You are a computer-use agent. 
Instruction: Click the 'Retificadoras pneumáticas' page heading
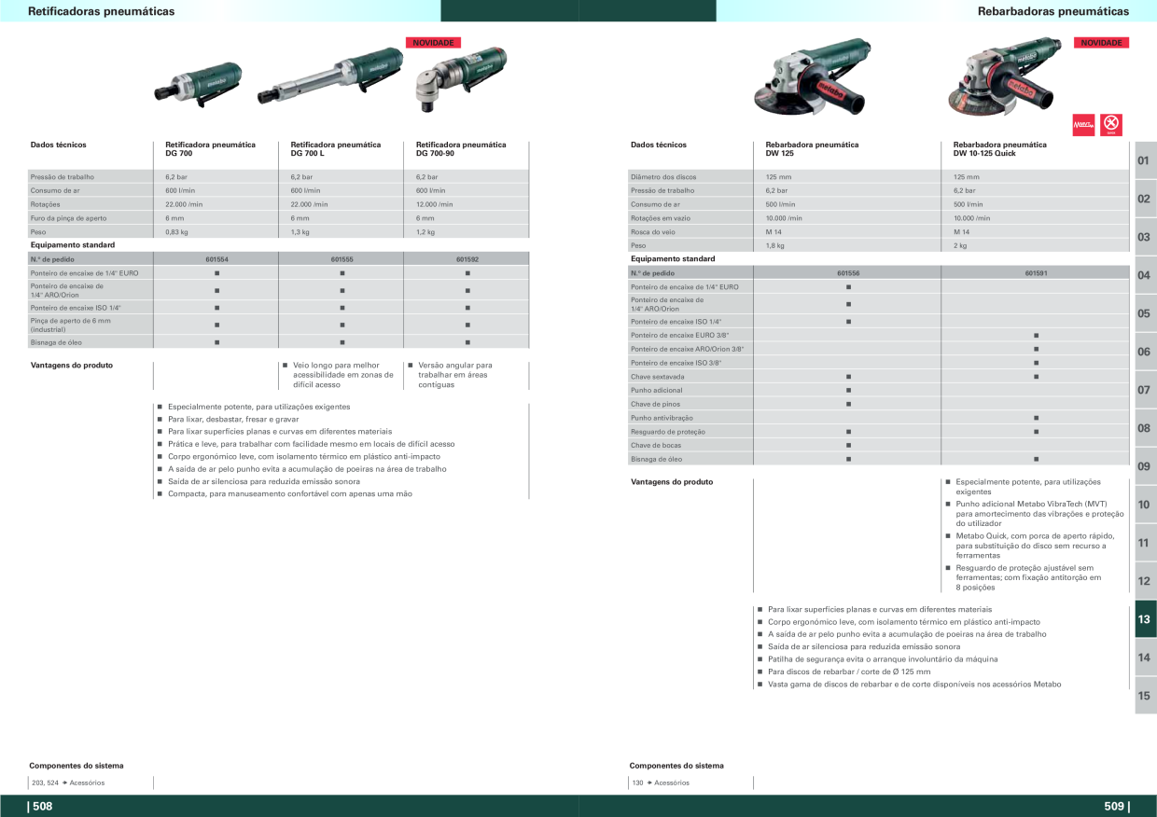click(101, 11)
